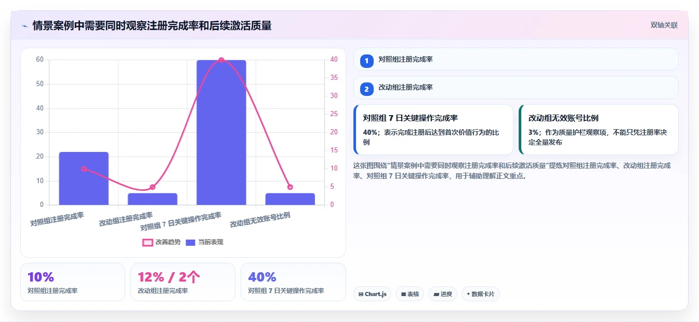This screenshot has width=699, height=322.
Task: Click the pink line point over the second bar
Action: (152, 187)
